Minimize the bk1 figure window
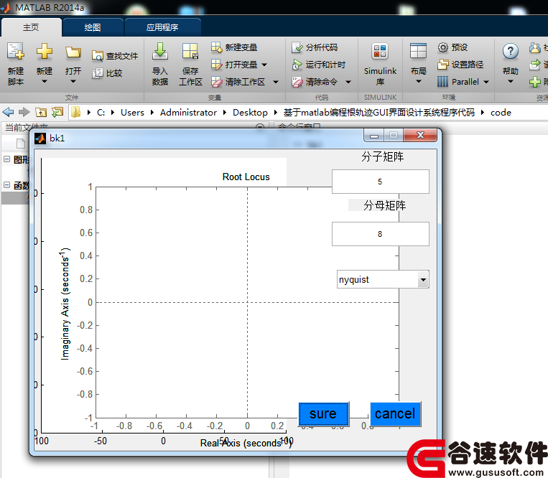Image resolution: width=548 pixels, height=478 pixels. [374, 136]
